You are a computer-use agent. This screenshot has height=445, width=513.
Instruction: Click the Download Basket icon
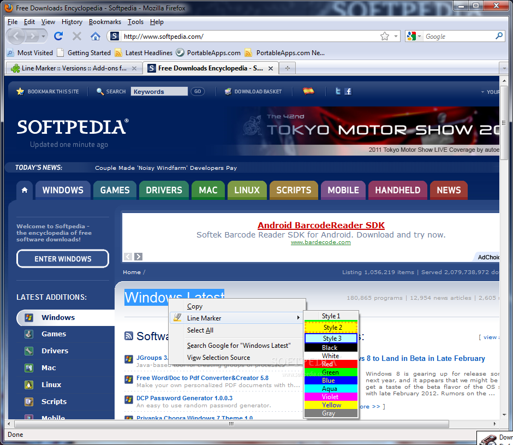tap(228, 91)
